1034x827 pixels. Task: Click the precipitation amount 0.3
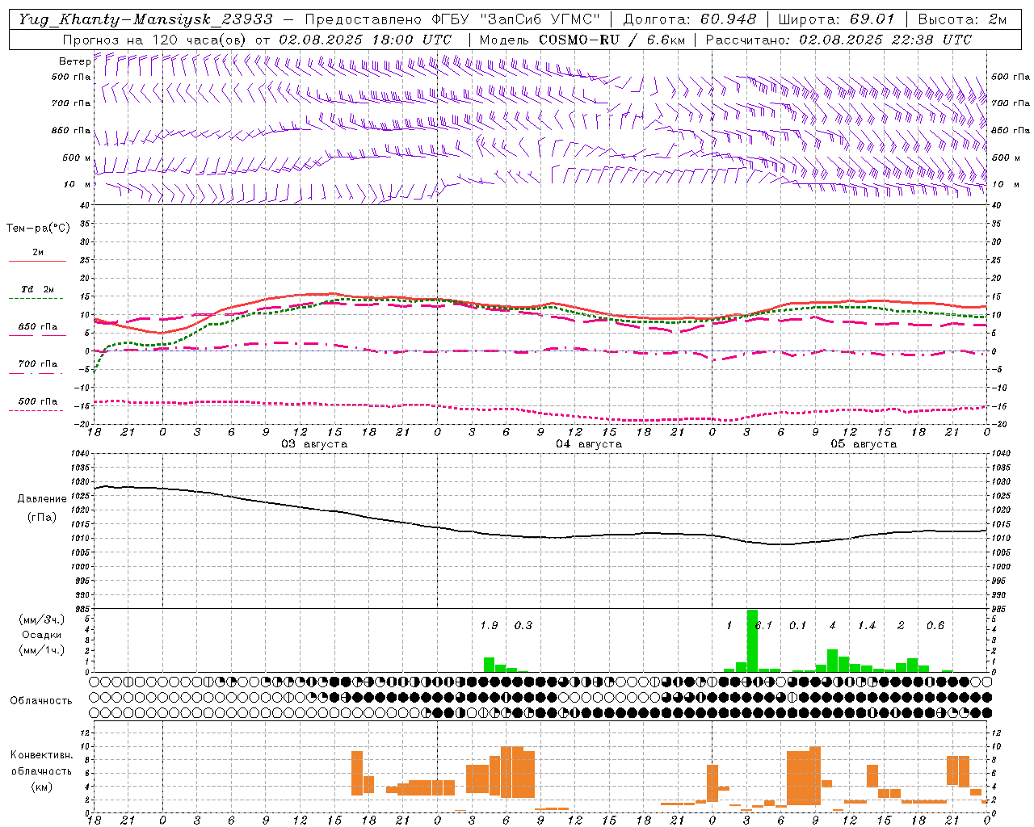(x=523, y=626)
